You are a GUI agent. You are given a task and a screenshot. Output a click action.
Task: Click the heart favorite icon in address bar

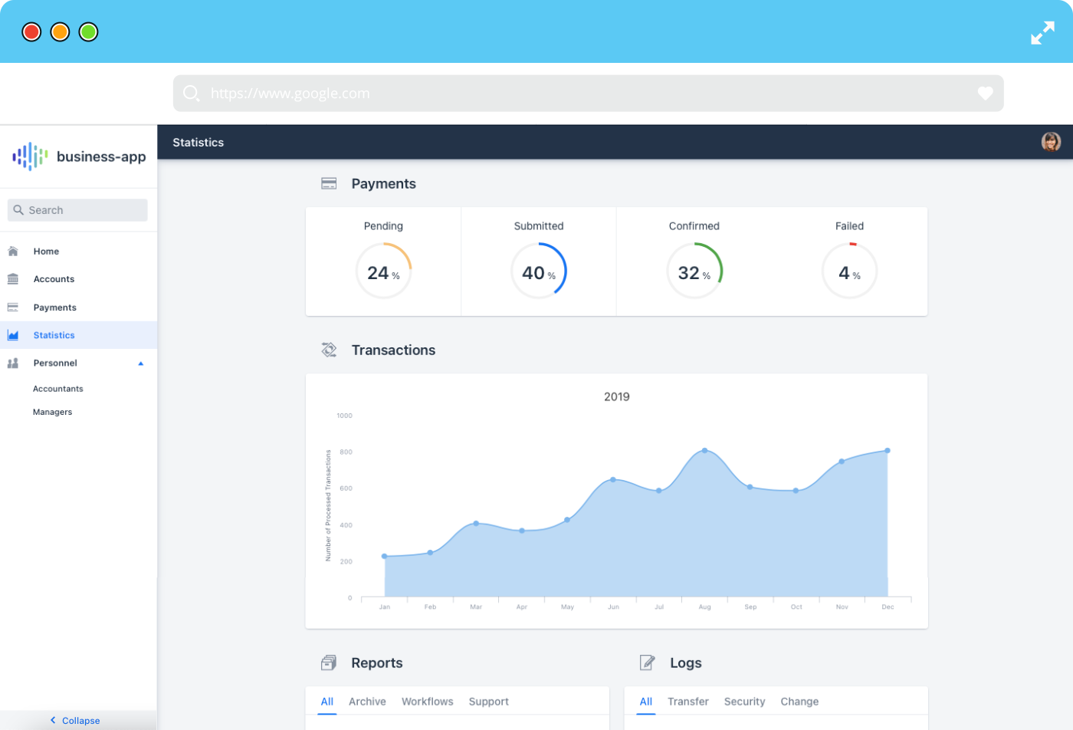pos(985,94)
